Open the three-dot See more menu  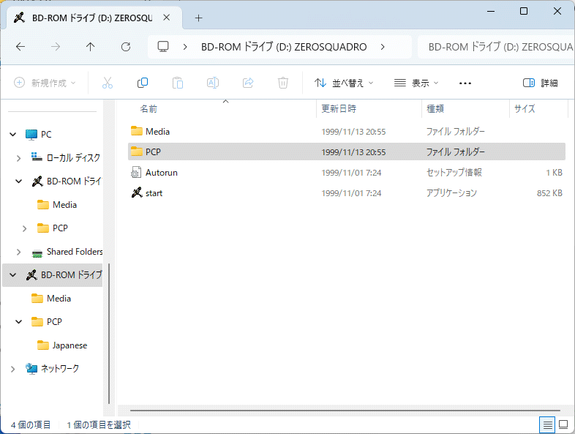tap(465, 83)
